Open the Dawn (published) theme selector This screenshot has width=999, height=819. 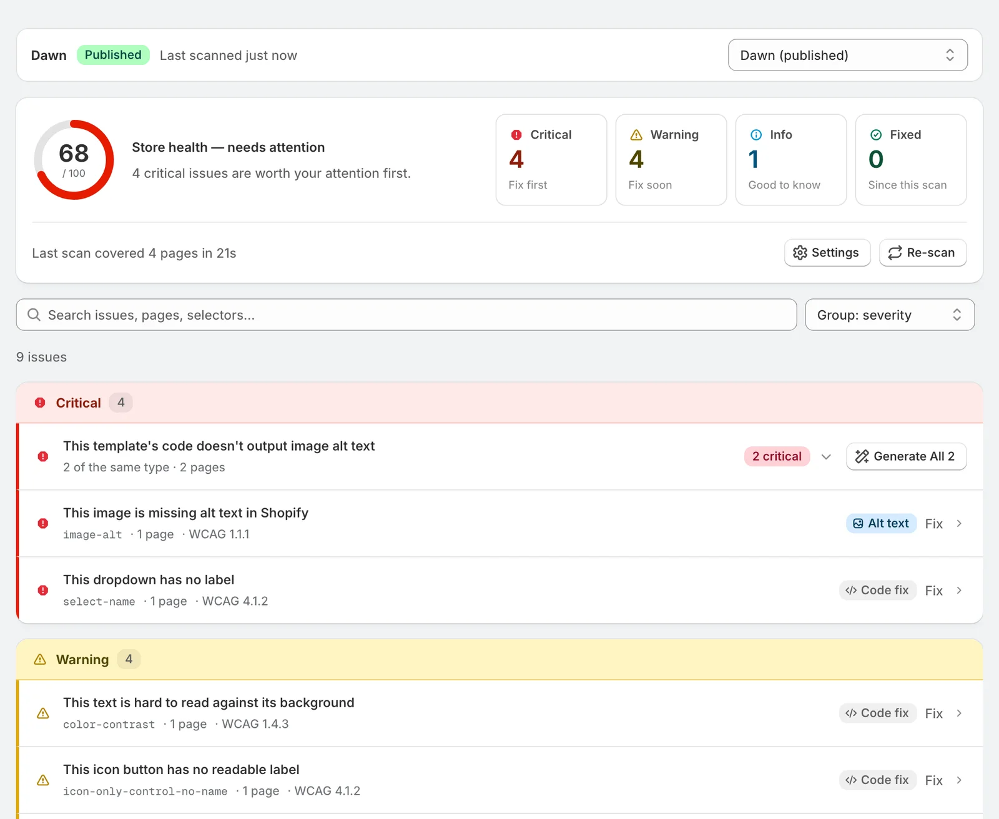click(847, 55)
